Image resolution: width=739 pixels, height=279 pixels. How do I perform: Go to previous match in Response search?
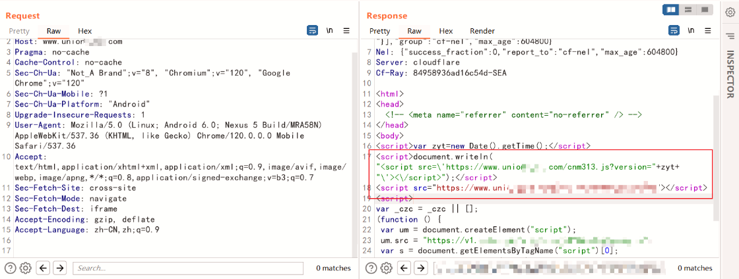[x=404, y=268]
